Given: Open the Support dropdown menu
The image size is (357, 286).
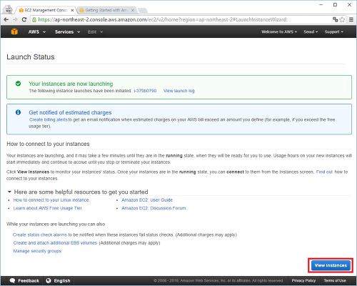Looking at the screenshot, I should [x=334, y=31].
